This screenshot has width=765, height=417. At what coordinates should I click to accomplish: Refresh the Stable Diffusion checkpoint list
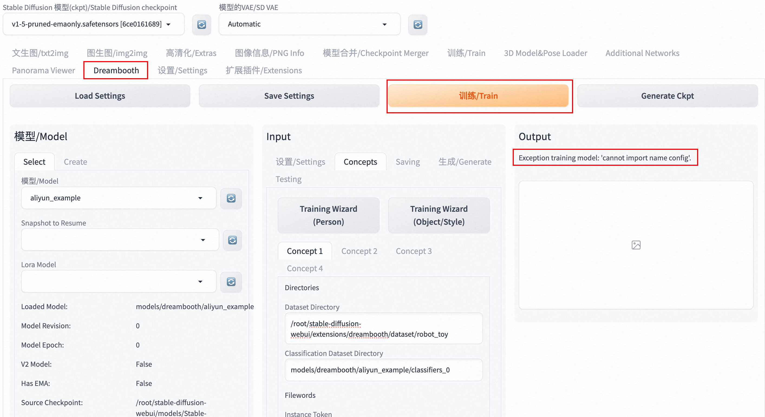pyautogui.click(x=201, y=24)
